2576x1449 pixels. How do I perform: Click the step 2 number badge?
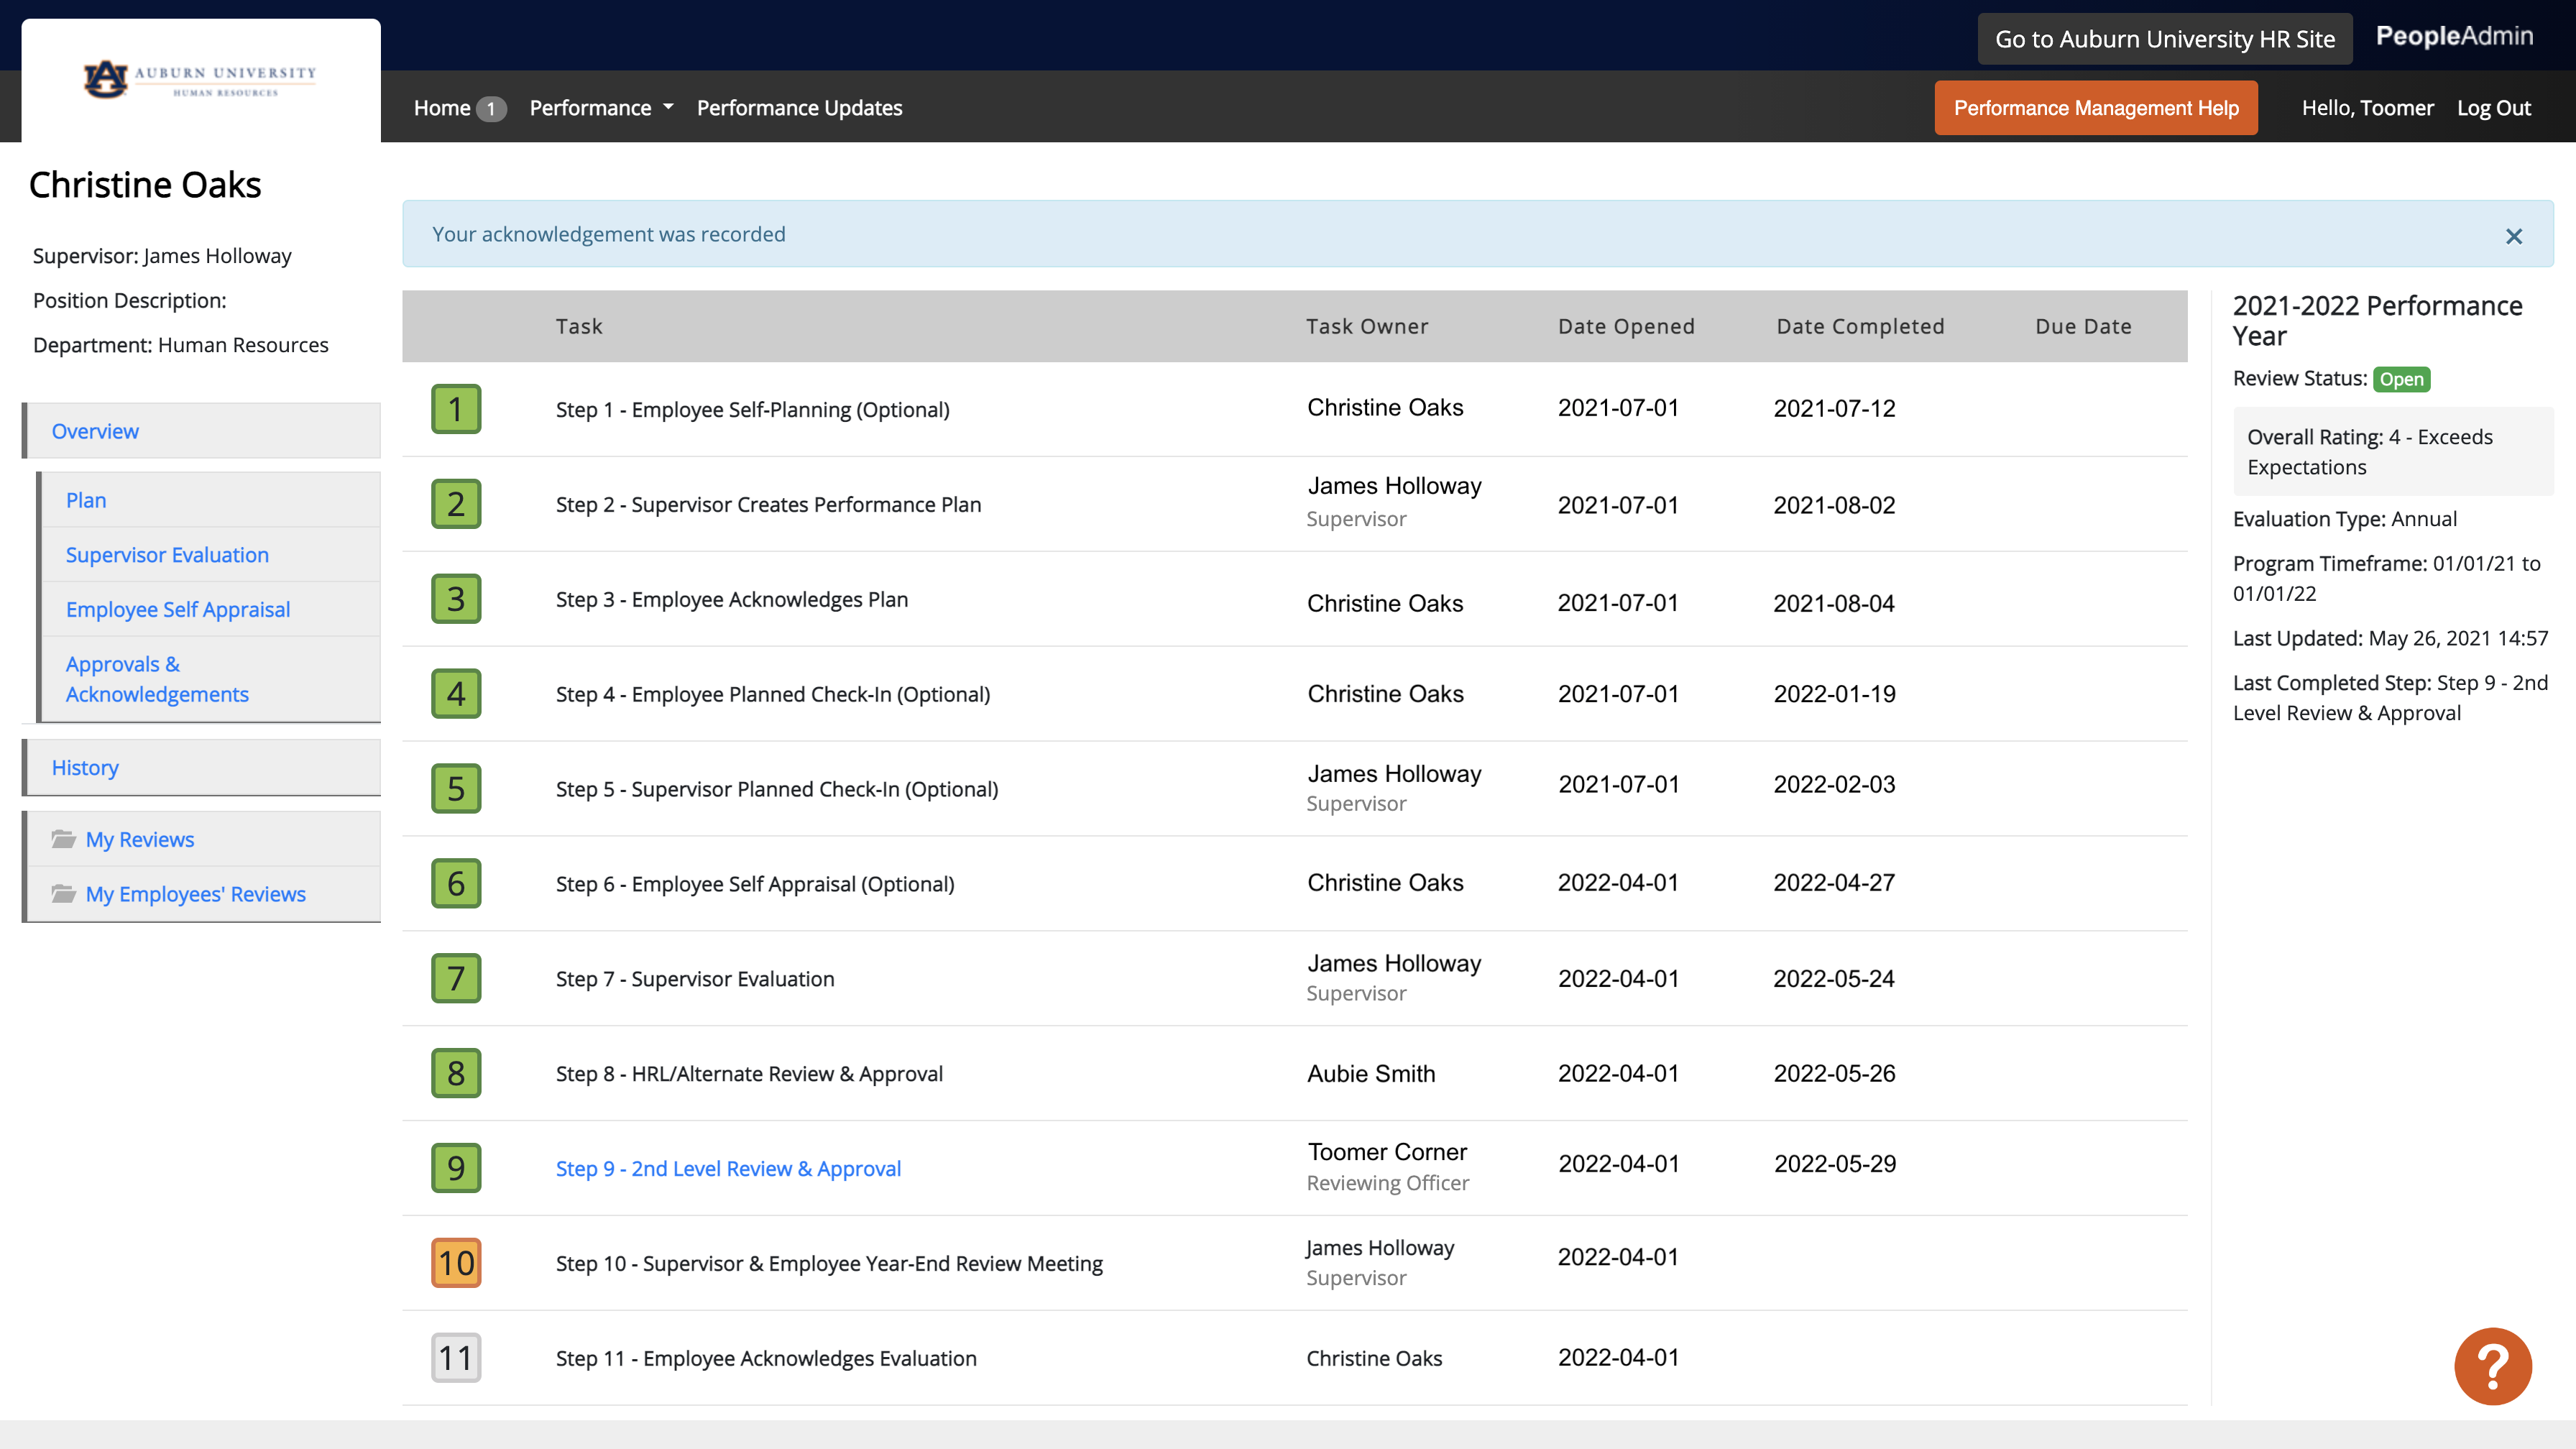(x=456, y=504)
